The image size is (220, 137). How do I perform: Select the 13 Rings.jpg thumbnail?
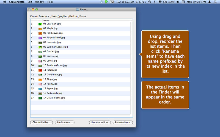[x=40, y=79]
